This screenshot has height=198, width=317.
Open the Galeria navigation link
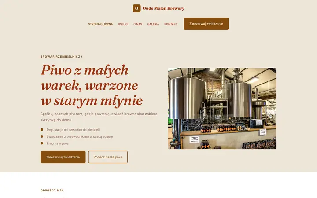click(x=153, y=24)
